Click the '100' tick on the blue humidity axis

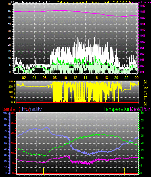point(5,113)
